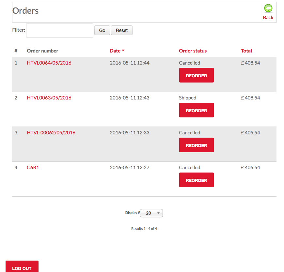Open order C6R1
The image size is (284, 272).
[x=33, y=168]
